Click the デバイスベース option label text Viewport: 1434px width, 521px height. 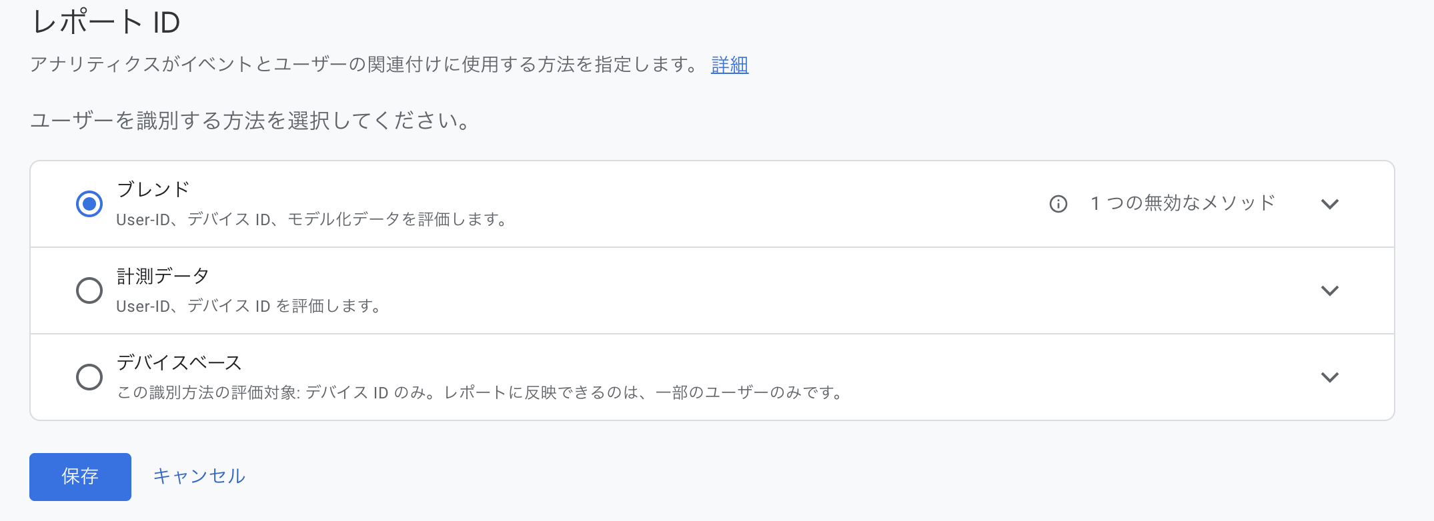179,362
